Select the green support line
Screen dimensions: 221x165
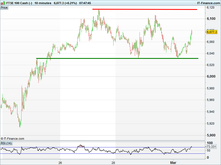pyautogui.click(x=117, y=58)
